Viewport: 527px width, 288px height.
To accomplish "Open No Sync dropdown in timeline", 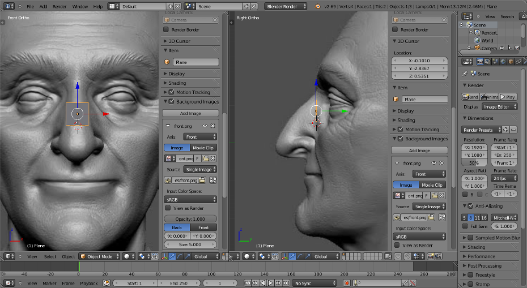I will click(314, 283).
